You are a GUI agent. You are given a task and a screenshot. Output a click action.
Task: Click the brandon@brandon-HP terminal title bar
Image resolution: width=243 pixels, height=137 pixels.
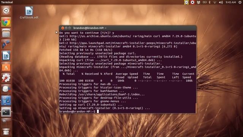(128, 28)
